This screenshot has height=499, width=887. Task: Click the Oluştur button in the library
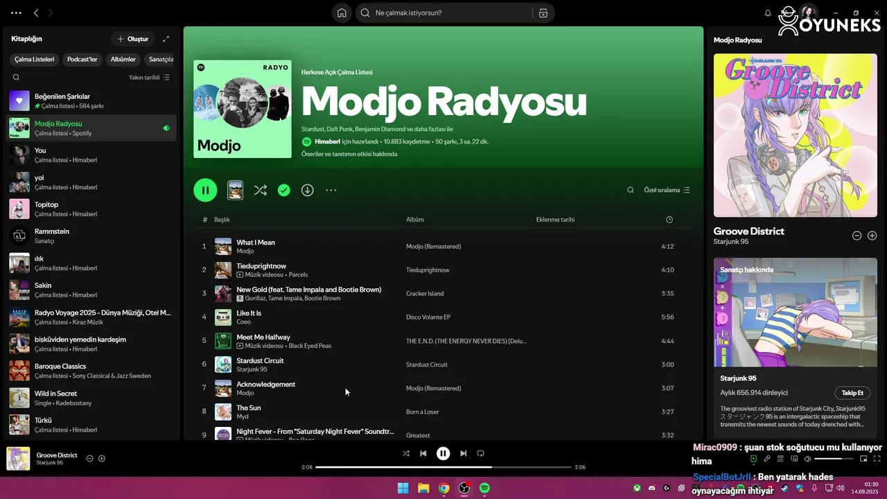(x=132, y=40)
